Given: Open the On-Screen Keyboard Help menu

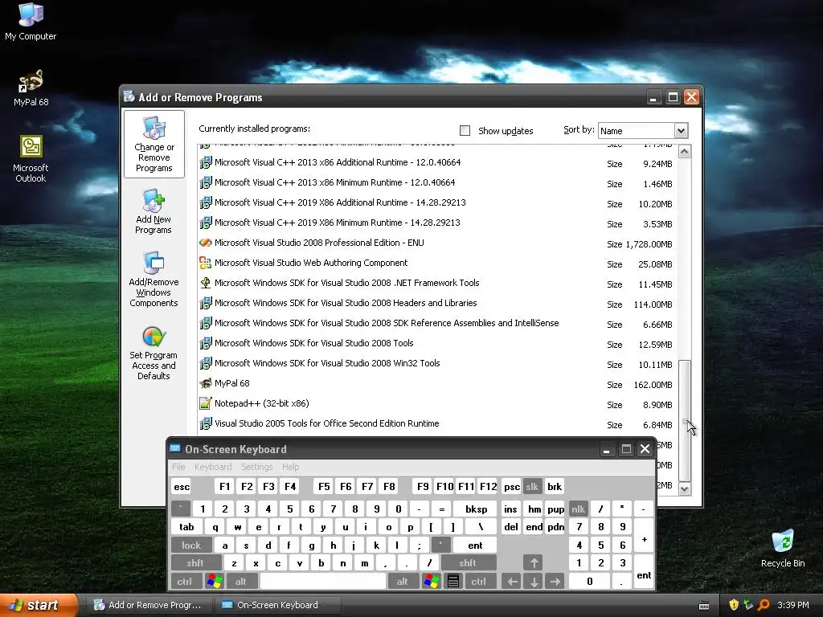Looking at the screenshot, I should coord(290,467).
